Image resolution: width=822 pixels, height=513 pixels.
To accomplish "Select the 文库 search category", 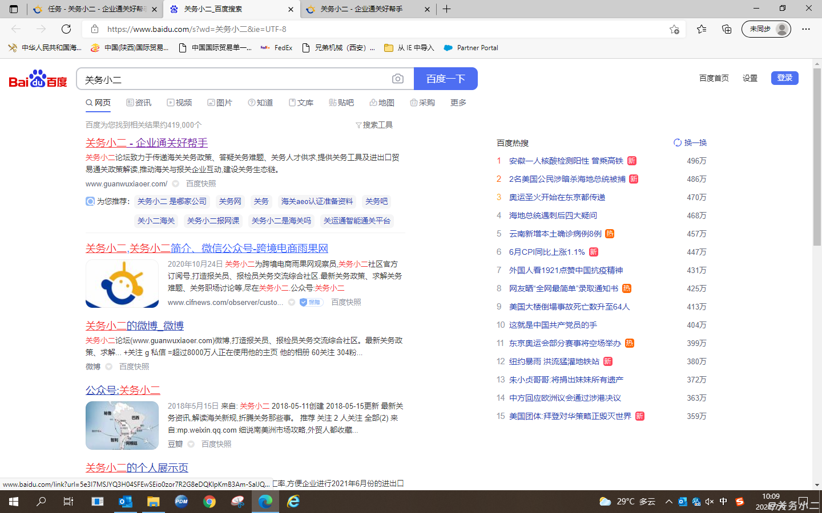I will point(301,103).
